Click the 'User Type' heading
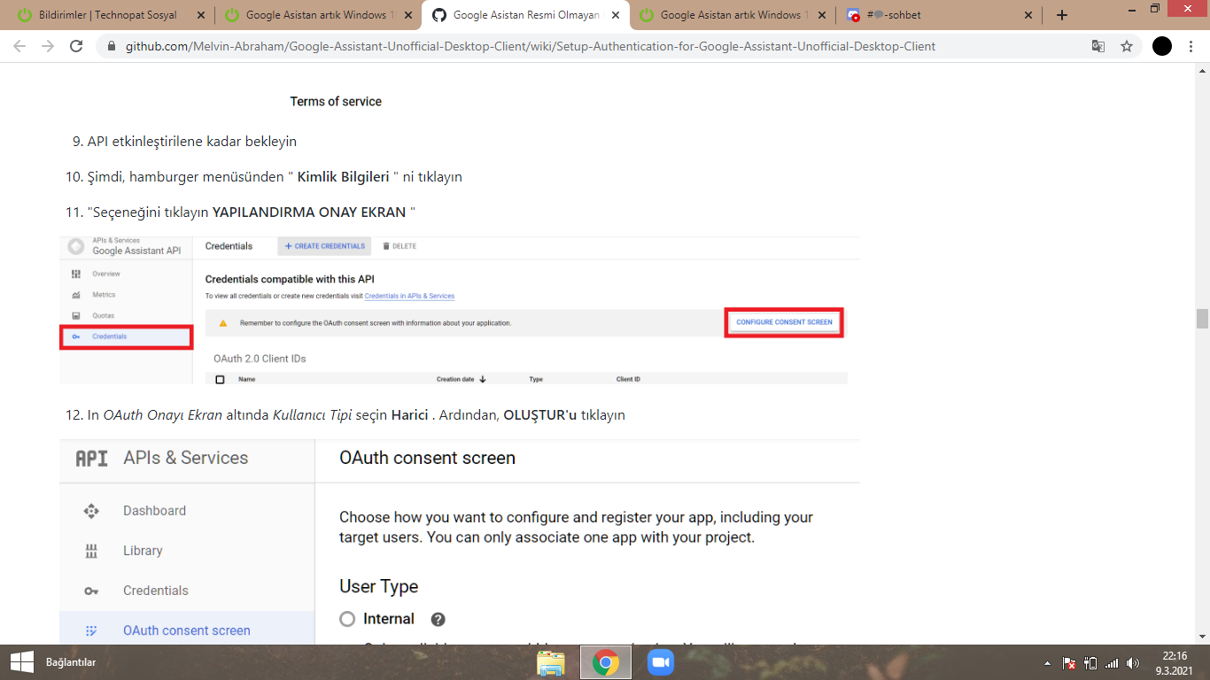1210x680 pixels. point(378,586)
